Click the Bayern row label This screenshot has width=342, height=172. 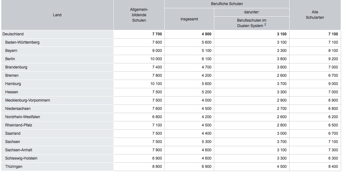pyautogui.click(x=11, y=51)
